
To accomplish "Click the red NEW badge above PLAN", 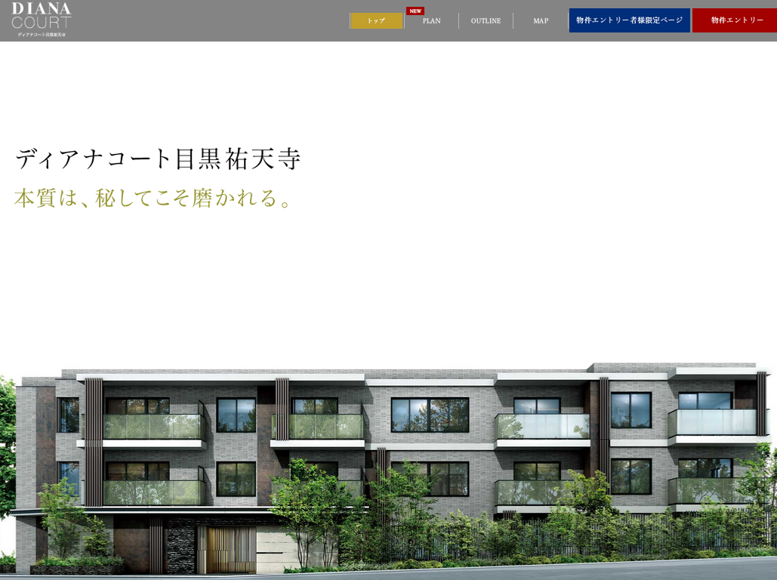I will 415,11.
